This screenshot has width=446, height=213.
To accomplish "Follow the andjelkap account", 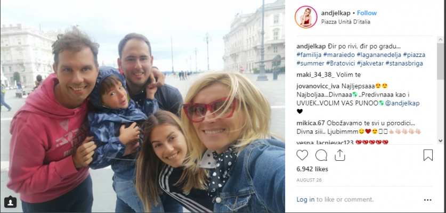I will coord(367,13).
